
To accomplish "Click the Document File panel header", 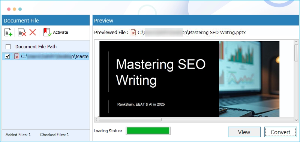I will (46, 21).
